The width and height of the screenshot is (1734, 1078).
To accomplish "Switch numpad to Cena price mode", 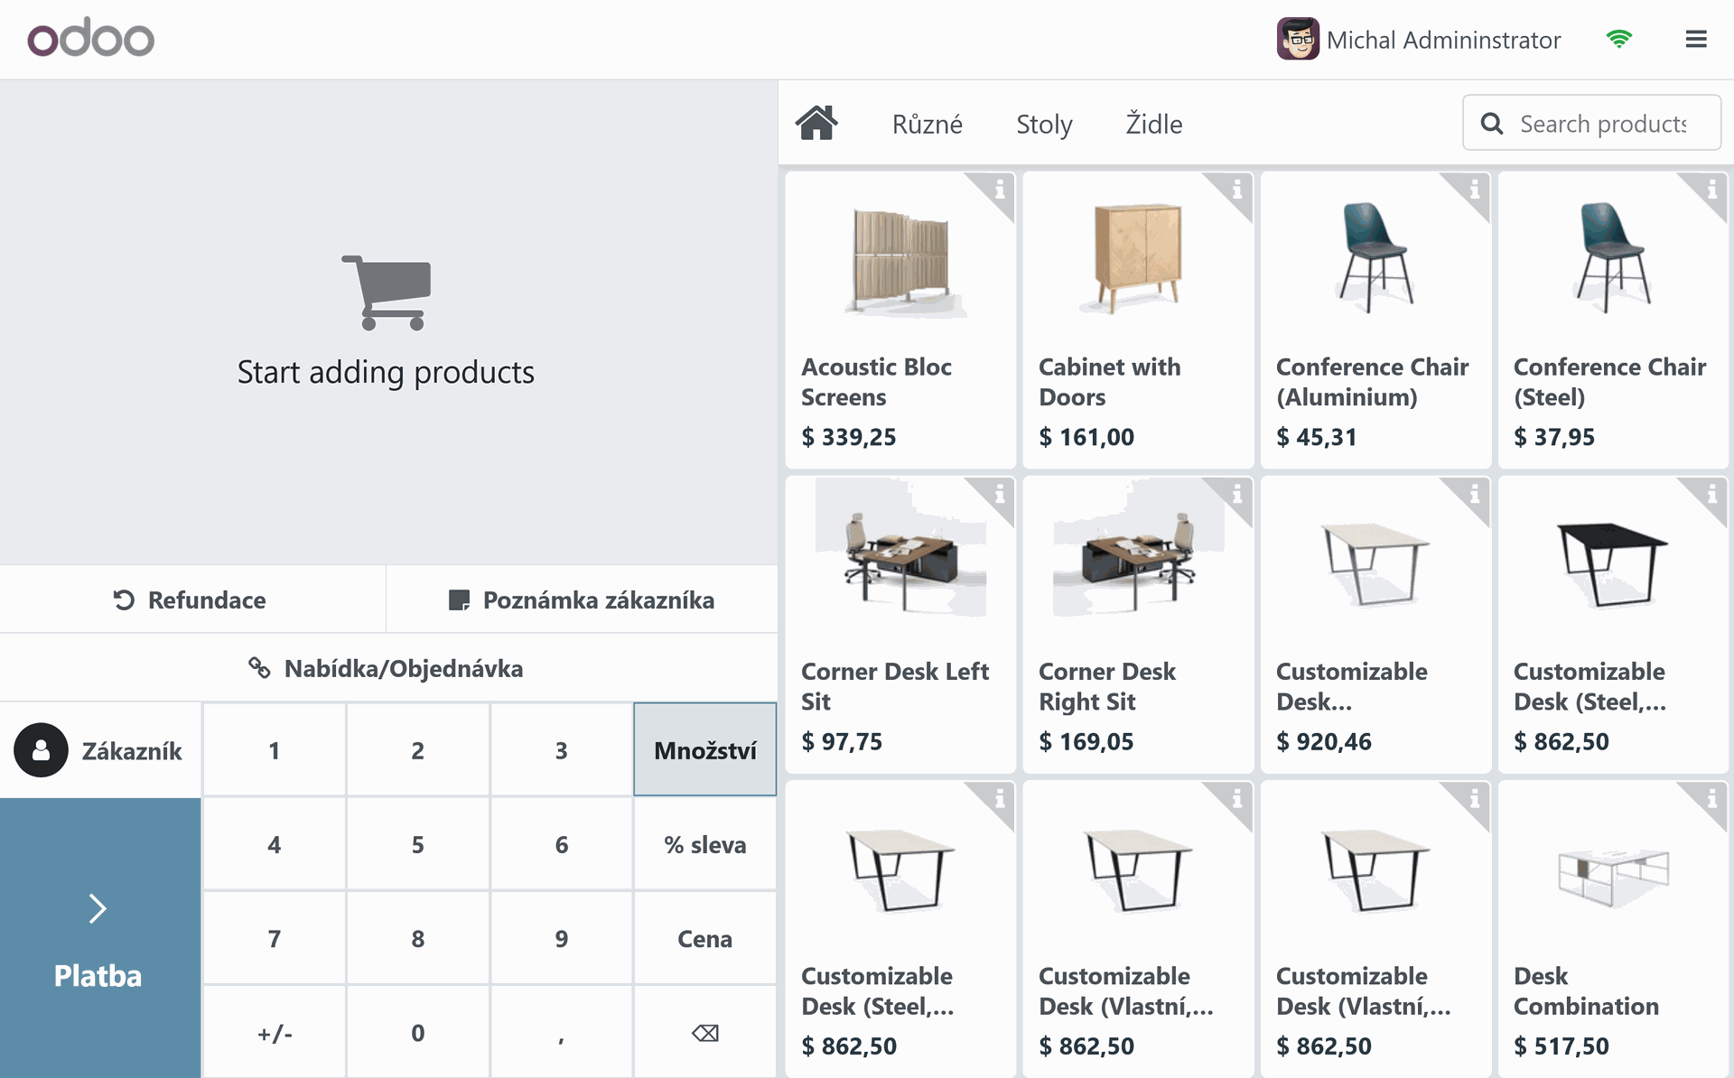I will 704,939.
